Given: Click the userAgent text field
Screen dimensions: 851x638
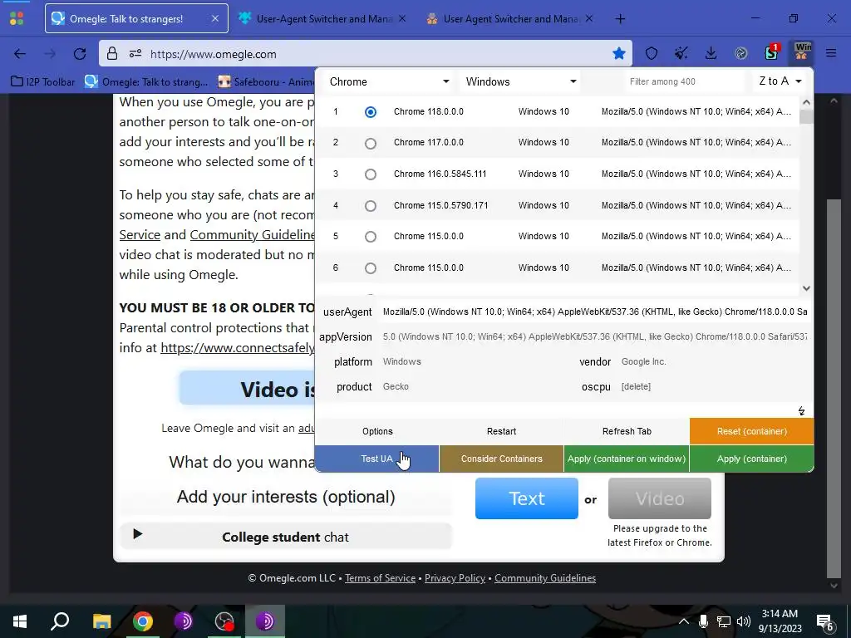Looking at the screenshot, I should point(595,312).
